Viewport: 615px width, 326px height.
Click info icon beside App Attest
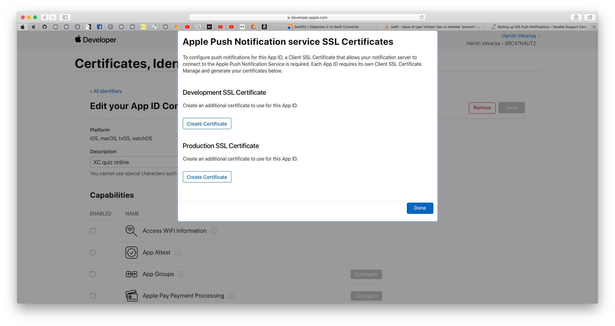(178, 253)
